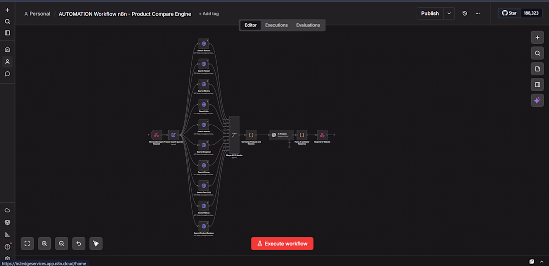Click the Publish button

pyautogui.click(x=430, y=13)
